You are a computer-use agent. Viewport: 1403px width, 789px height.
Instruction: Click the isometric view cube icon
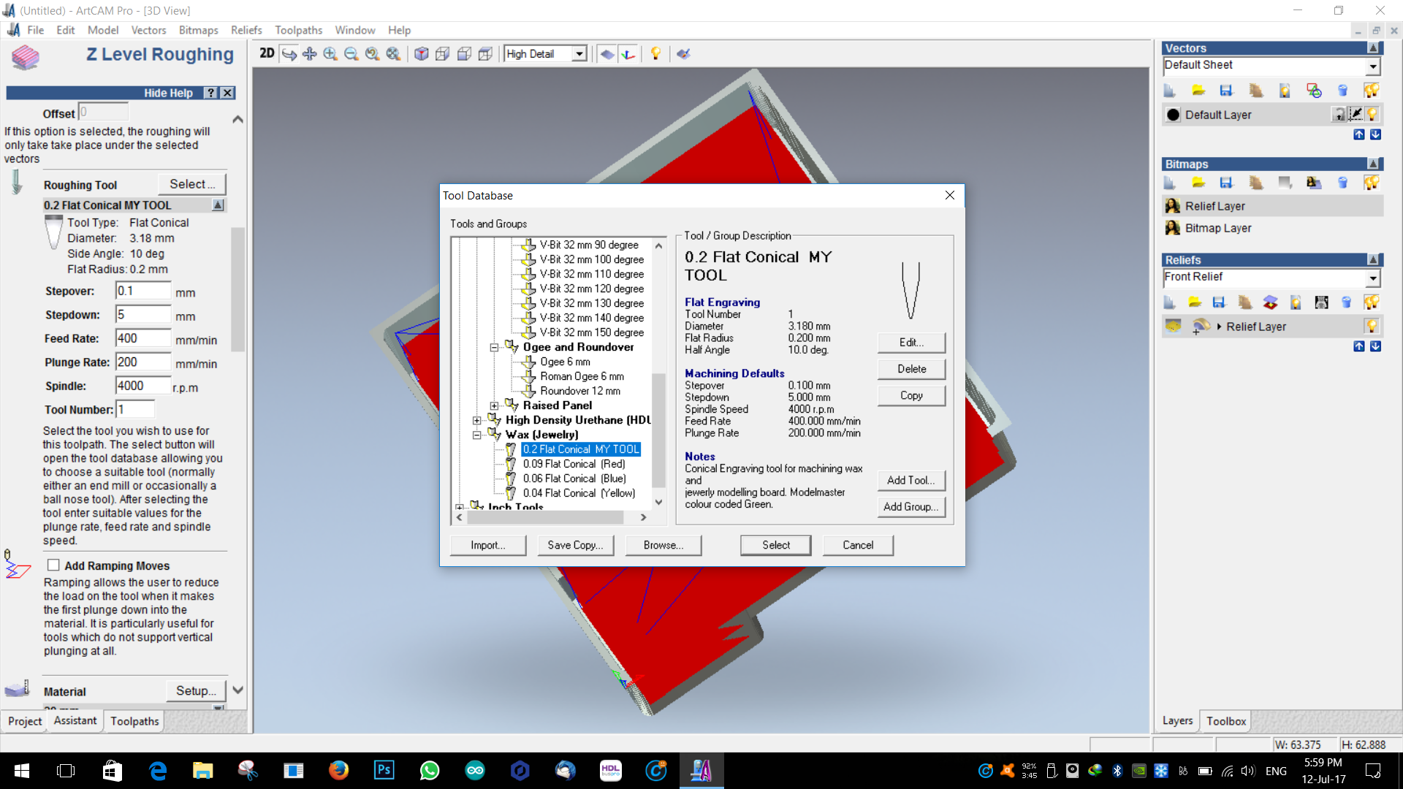(422, 53)
